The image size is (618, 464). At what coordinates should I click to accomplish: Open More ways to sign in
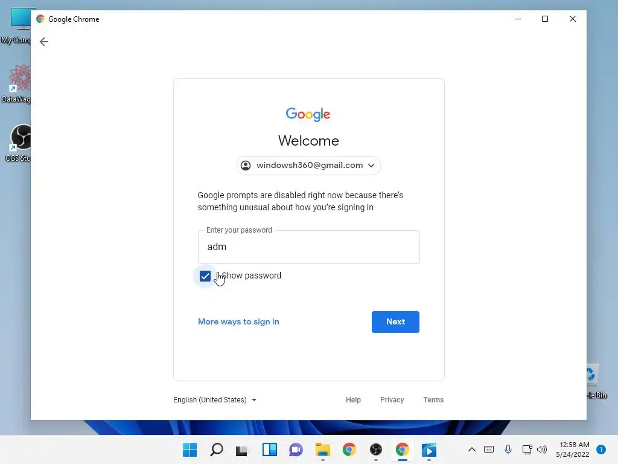pos(238,321)
